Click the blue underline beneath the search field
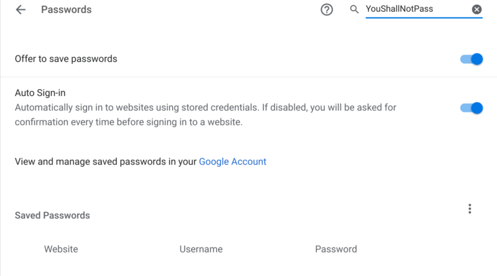The image size is (497, 276). 424,18
